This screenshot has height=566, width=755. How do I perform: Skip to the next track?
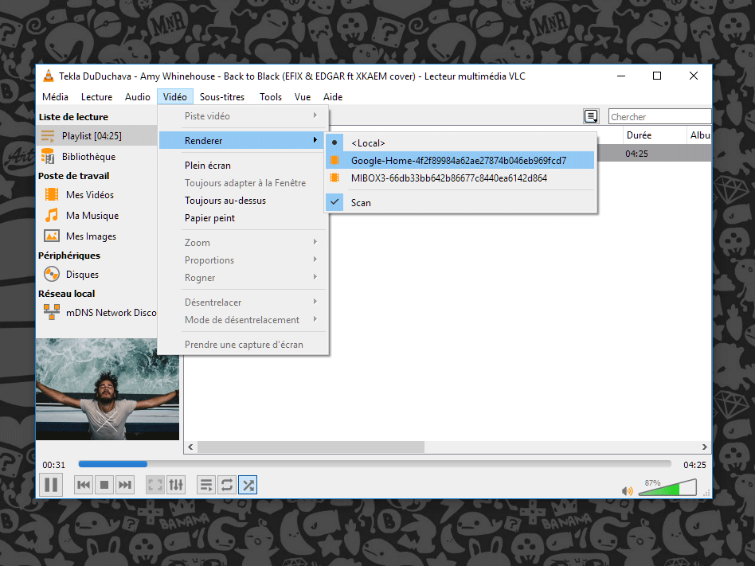pyautogui.click(x=125, y=485)
